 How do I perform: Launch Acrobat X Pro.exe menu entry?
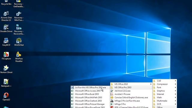pyautogui.click(x=131, y=94)
